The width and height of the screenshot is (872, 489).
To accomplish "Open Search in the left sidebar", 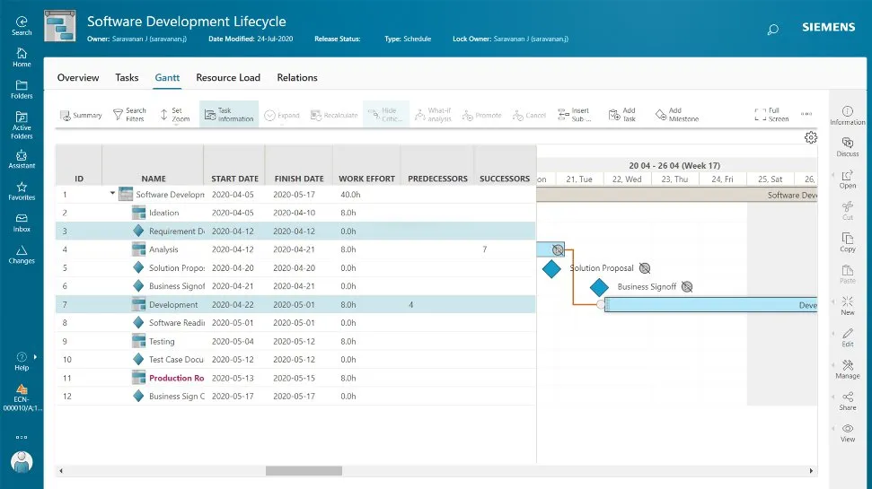I will point(22,25).
